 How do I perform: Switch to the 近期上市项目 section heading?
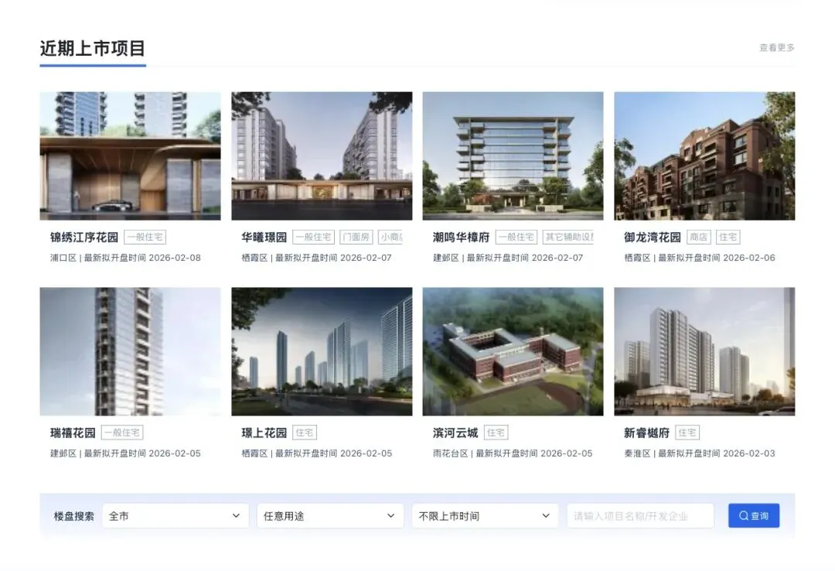point(93,49)
